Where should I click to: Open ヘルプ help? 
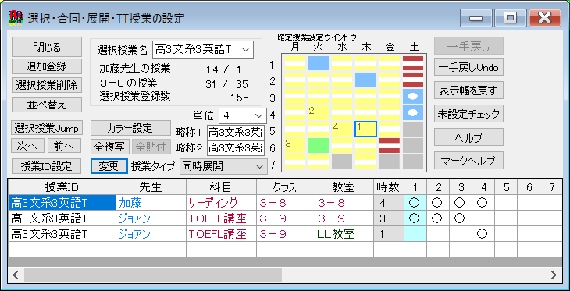point(468,137)
